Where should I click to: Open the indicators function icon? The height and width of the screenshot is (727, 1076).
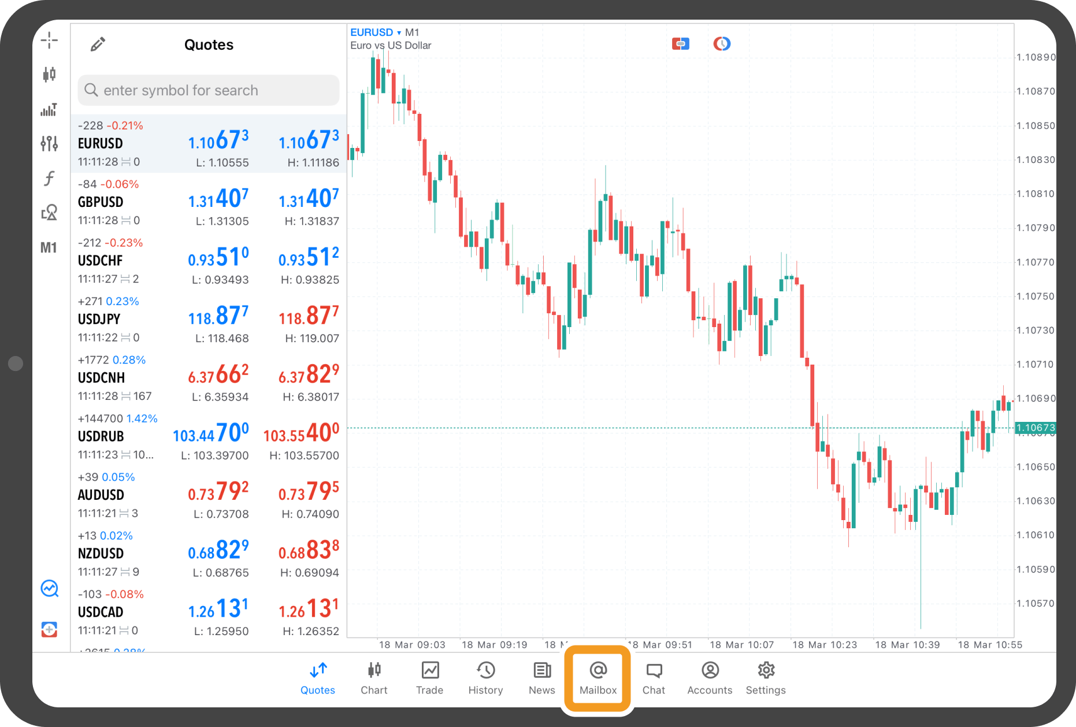(x=49, y=178)
